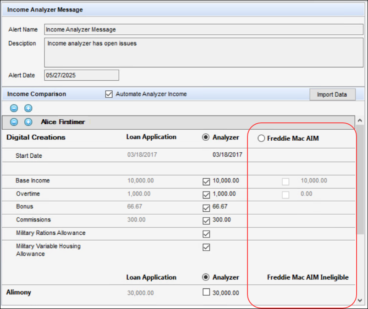This screenshot has width=368, height=309.
Task: Uncheck the Commissions analyzer checkbox
Action: click(x=206, y=221)
